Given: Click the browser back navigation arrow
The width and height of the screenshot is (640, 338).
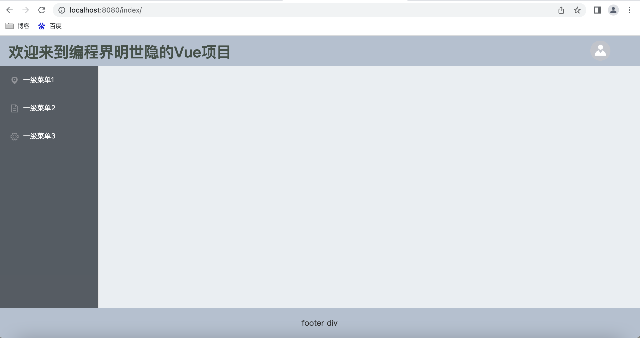Looking at the screenshot, I should 9,10.
